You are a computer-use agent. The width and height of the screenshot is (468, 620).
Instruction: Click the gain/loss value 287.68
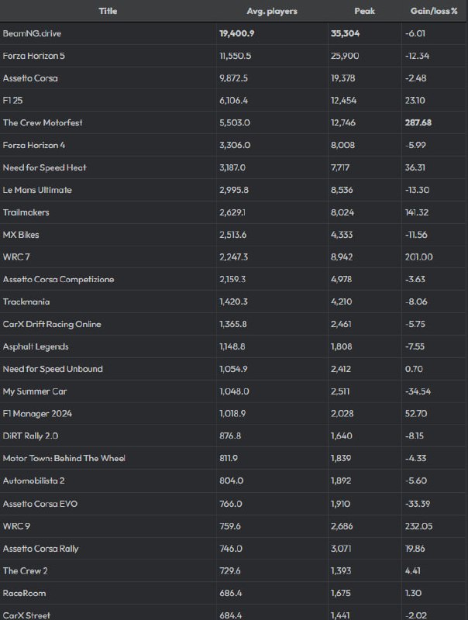coord(418,122)
